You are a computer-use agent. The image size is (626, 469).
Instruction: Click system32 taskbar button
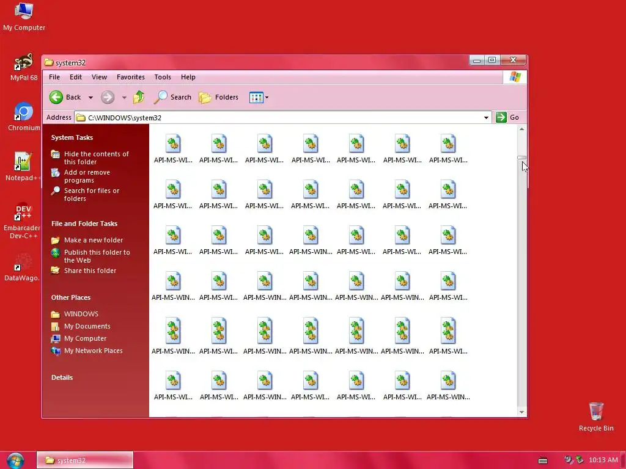[84, 460]
